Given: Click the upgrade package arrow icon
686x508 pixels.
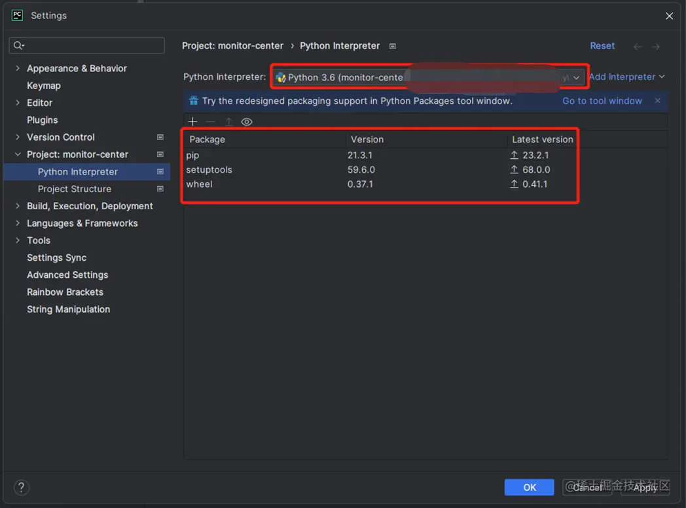Looking at the screenshot, I should (229, 122).
